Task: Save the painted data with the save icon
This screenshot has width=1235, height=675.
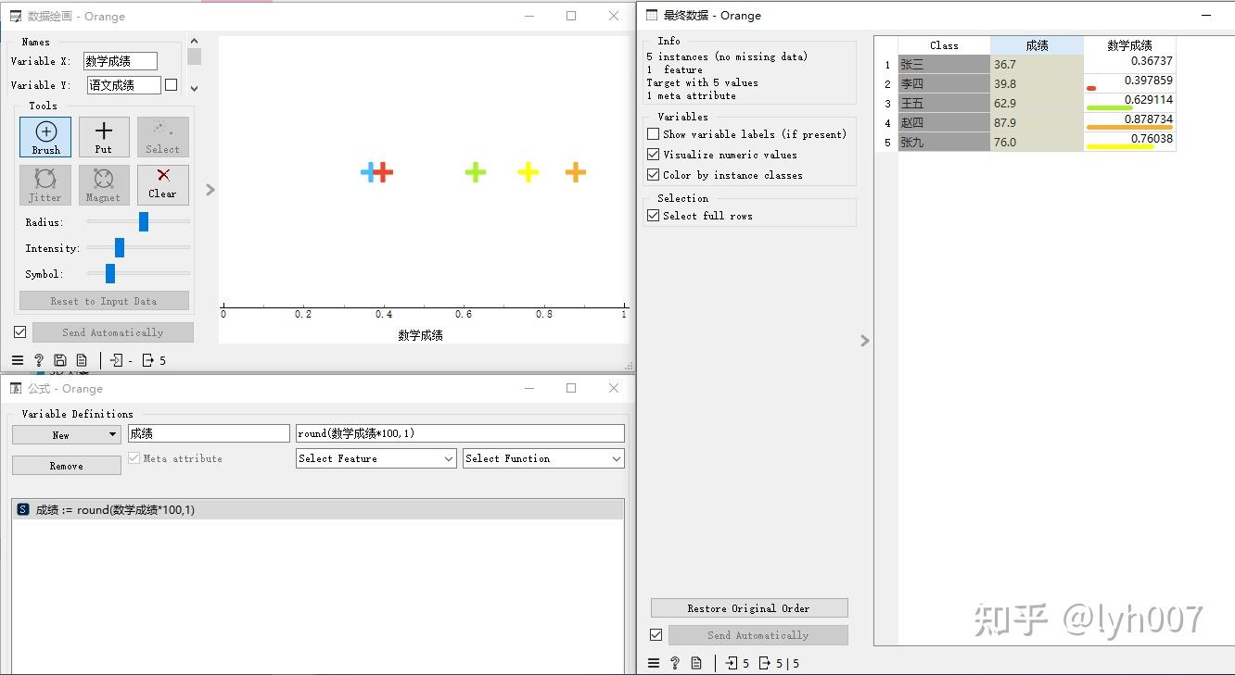Action: point(59,360)
